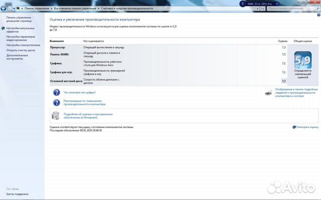Click the 5,9 overall score badge
This screenshot has width=321, height=200.
click(303, 60)
